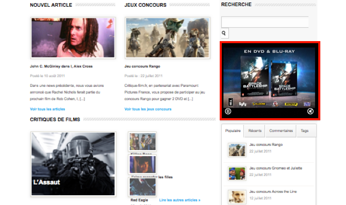Open 'Jeu concours Gnomeo et Juliette' popular item
The image size is (346, 205).
pos(276,168)
